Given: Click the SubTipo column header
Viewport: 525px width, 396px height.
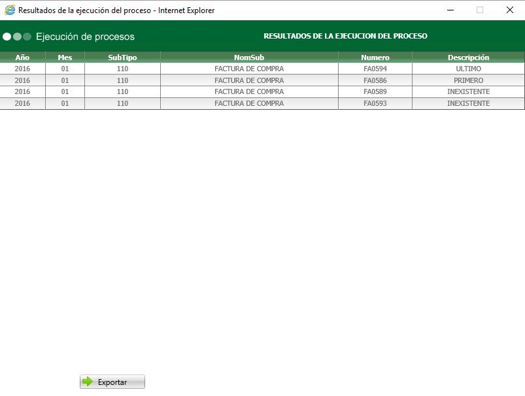Looking at the screenshot, I should (121, 57).
